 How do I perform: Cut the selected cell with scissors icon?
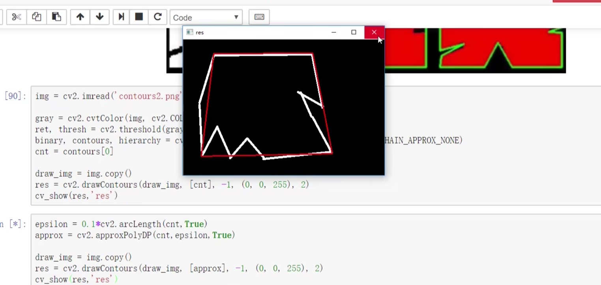(16, 17)
